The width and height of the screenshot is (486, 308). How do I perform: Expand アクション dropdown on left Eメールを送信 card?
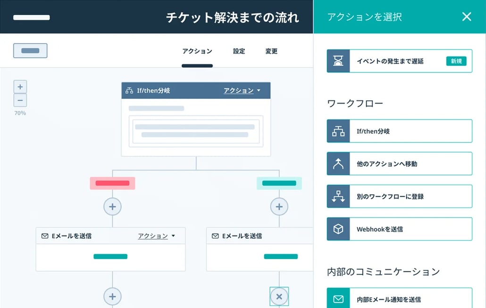point(156,236)
